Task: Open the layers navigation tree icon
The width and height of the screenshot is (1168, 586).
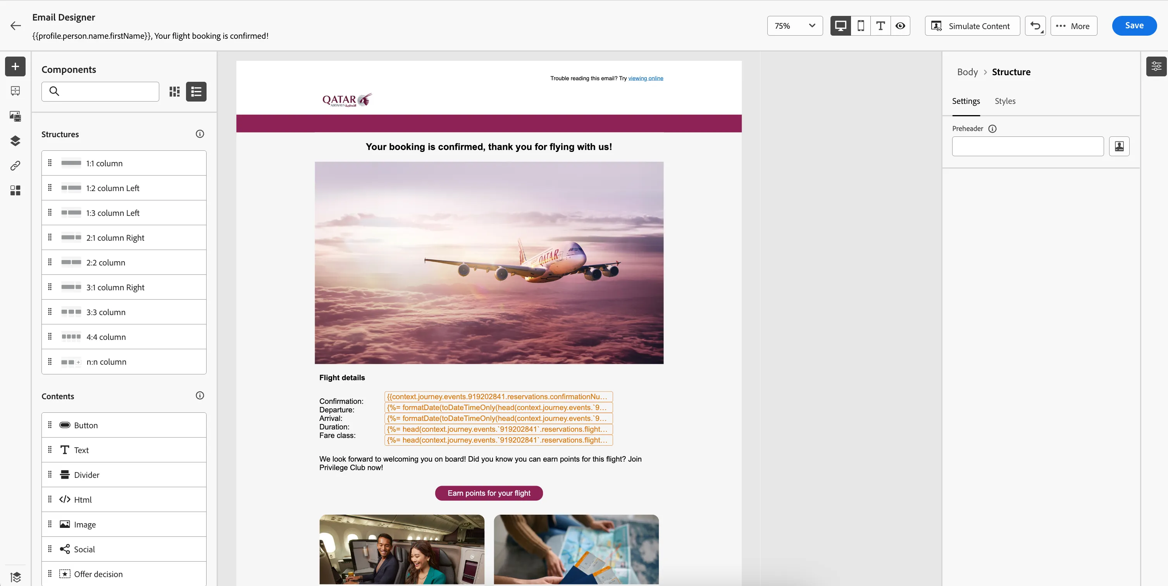Action: tap(15, 141)
